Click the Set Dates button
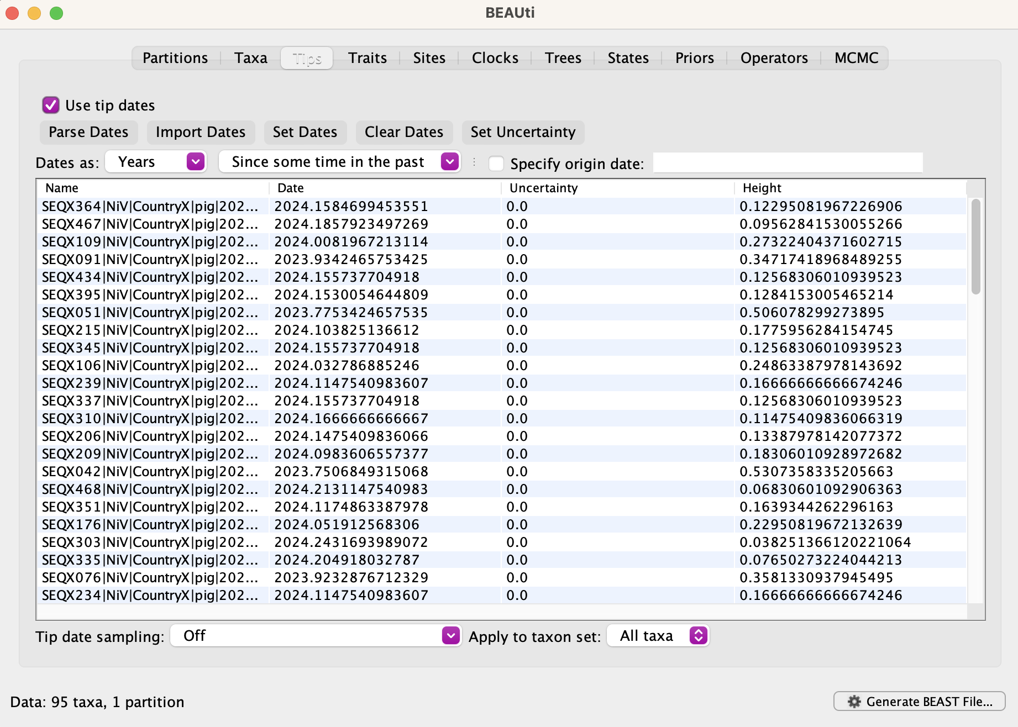Image resolution: width=1018 pixels, height=727 pixels. tap(305, 132)
